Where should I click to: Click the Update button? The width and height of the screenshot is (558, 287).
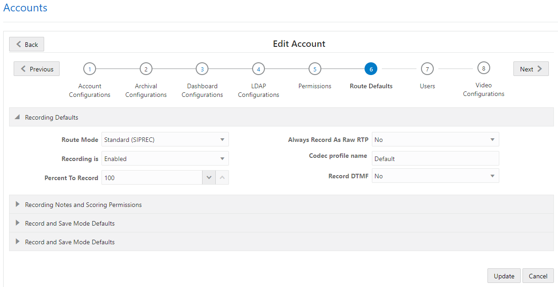tap(503, 276)
